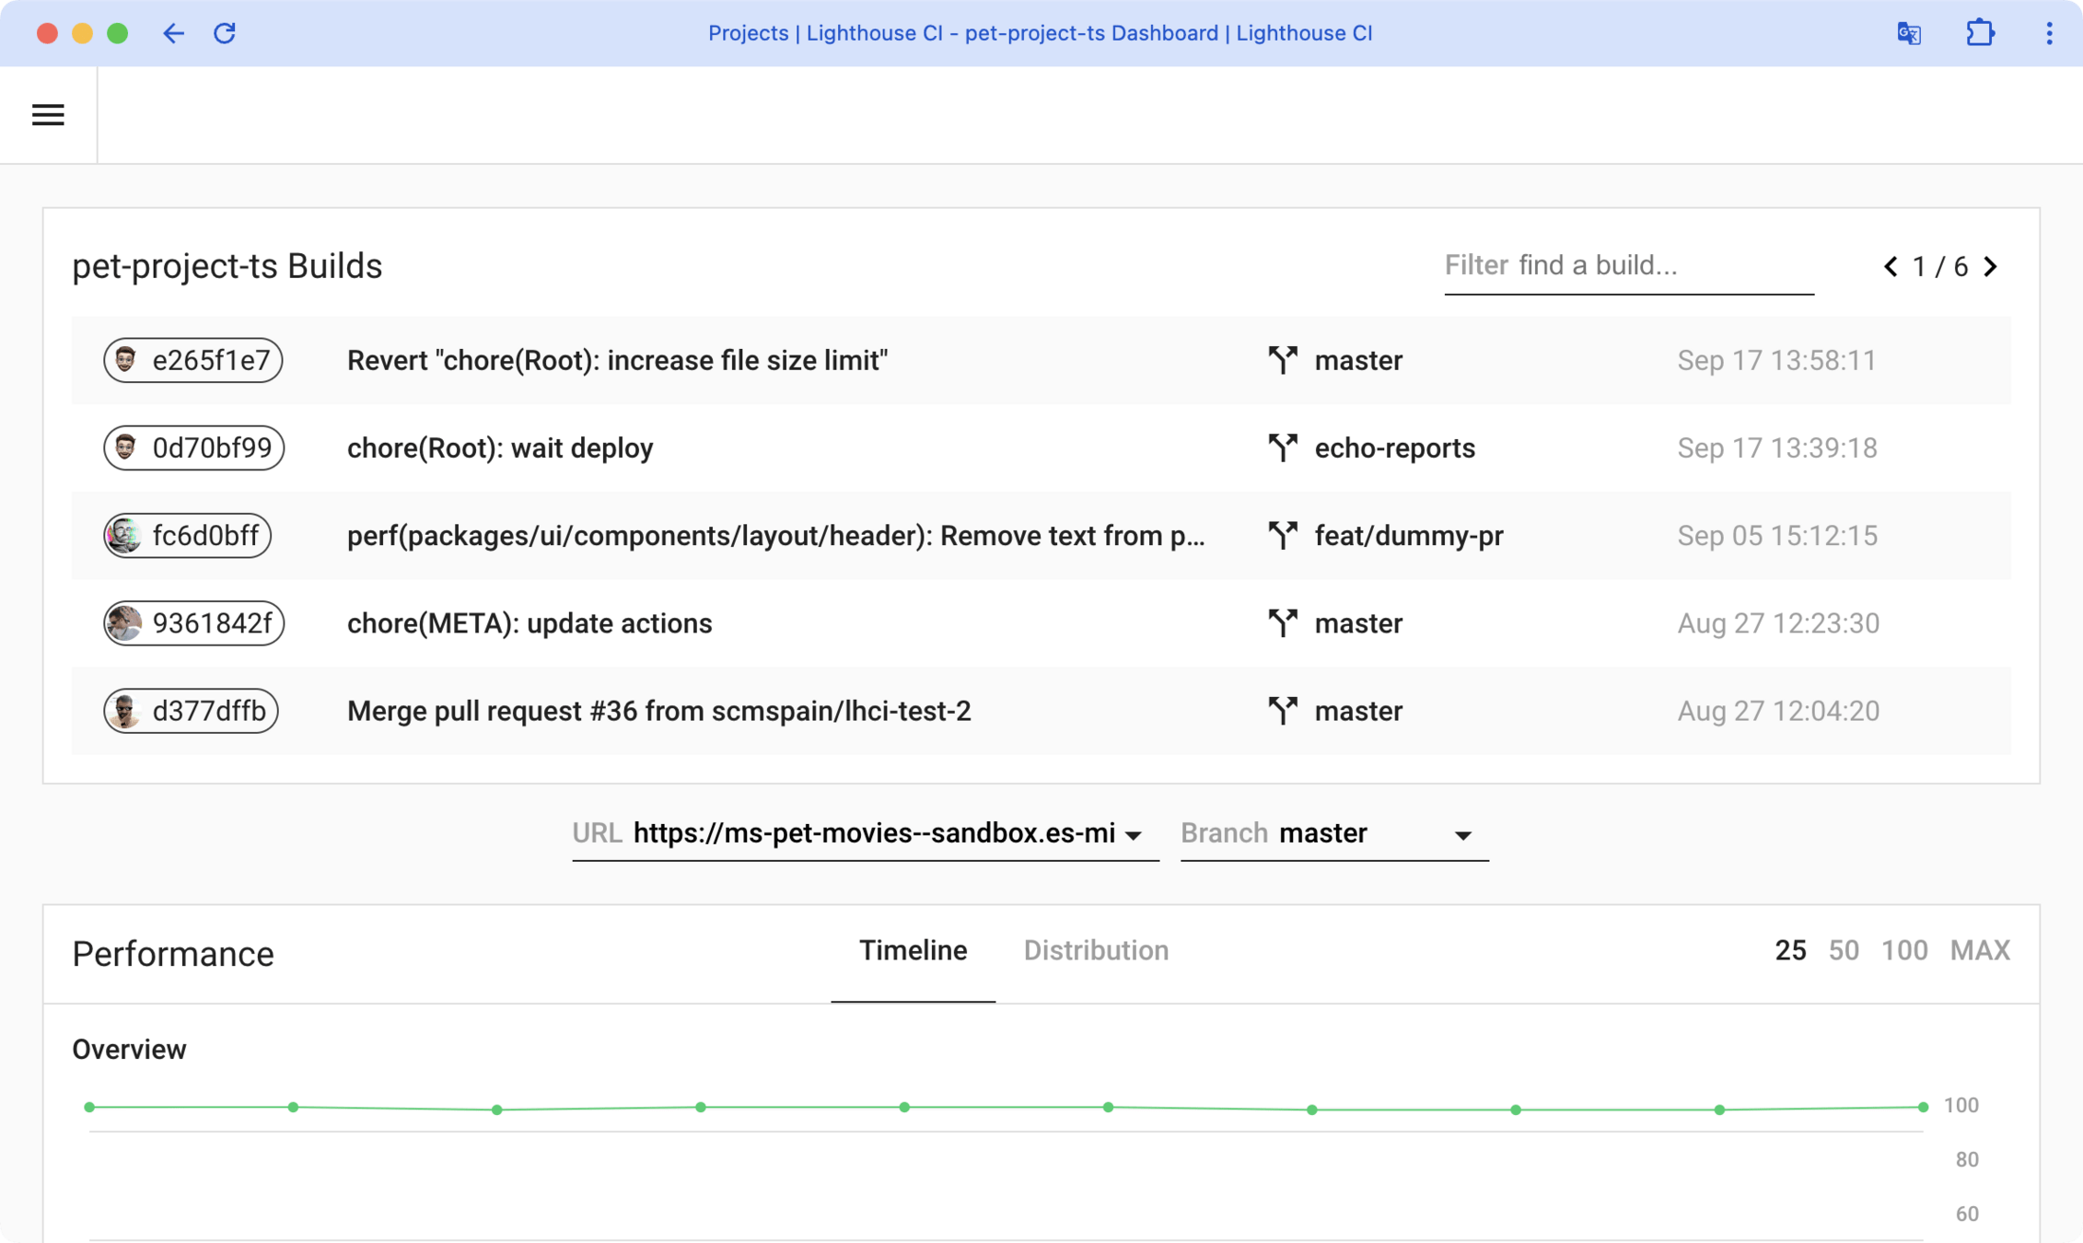
Task: Go to next builds page chevron
Action: point(1991,267)
